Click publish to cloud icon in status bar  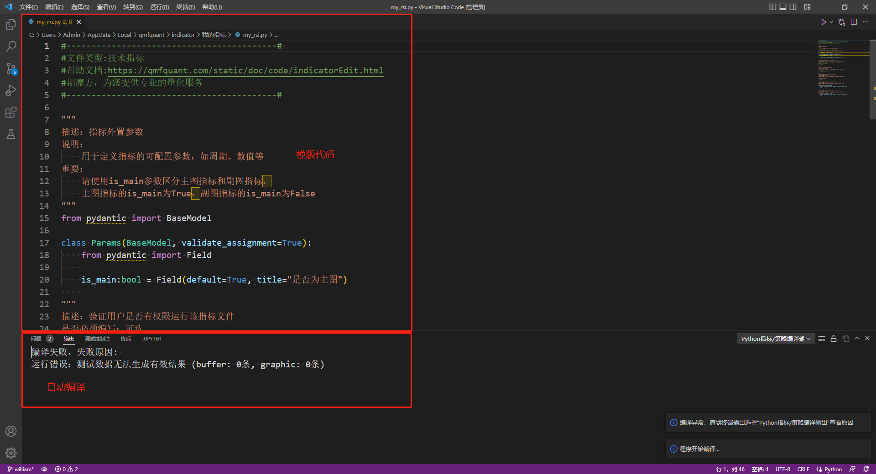pos(44,469)
